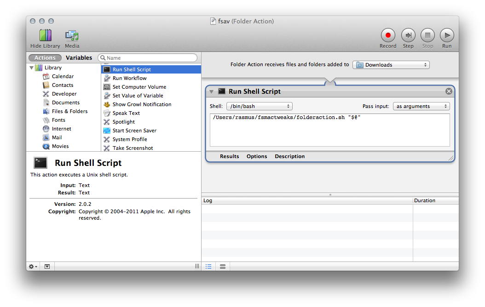Start recording with the Record button
The height and width of the screenshot is (307, 485).
coord(388,35)
